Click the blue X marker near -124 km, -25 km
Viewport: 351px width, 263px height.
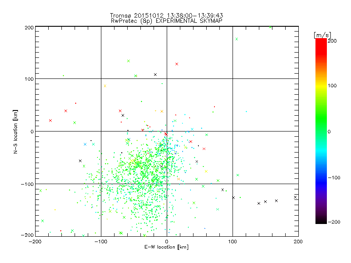point(85,144)
